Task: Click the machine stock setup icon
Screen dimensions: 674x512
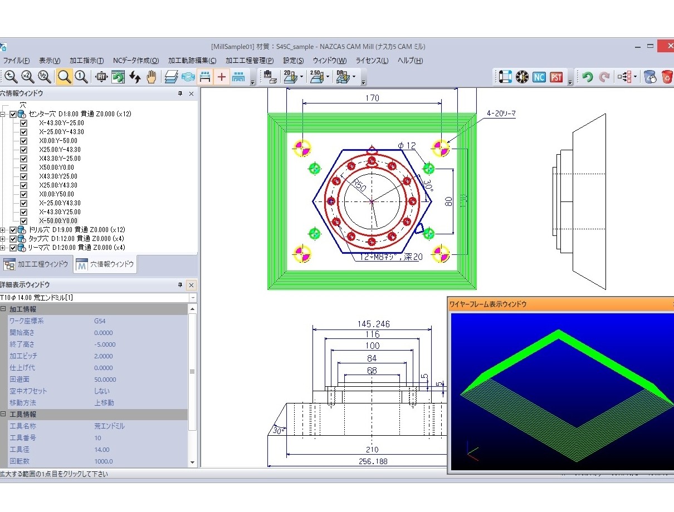Action: click(x=270, y=77)
